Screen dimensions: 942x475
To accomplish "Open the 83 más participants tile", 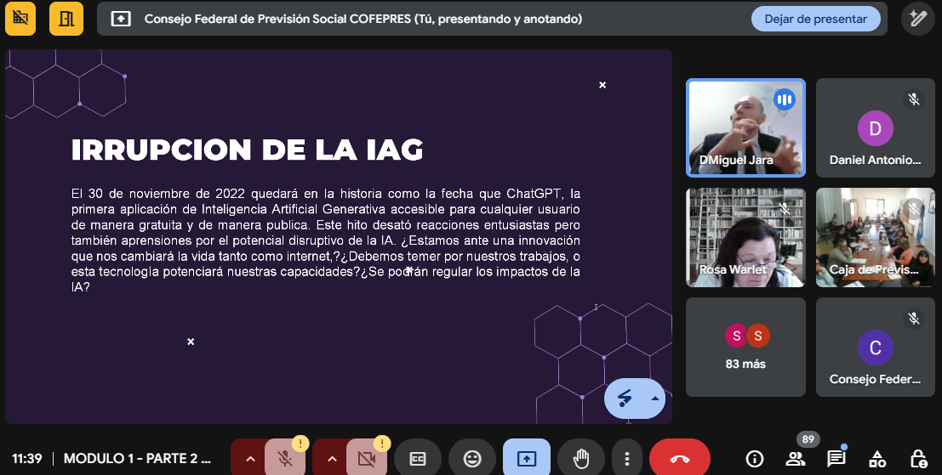I will pyautogui.click(x=745, y=348).
